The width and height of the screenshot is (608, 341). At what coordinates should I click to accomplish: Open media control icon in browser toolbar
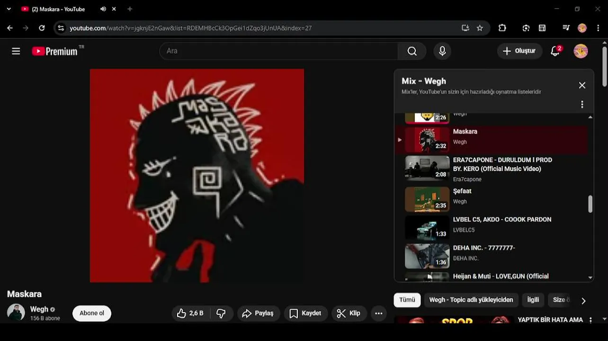tap(566, 28)
